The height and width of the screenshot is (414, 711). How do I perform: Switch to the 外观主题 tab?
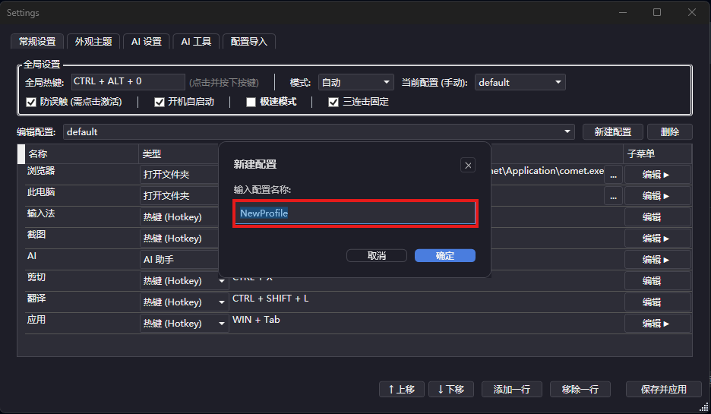point(93,41)
